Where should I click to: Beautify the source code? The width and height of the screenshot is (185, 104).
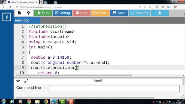(139, 13)
